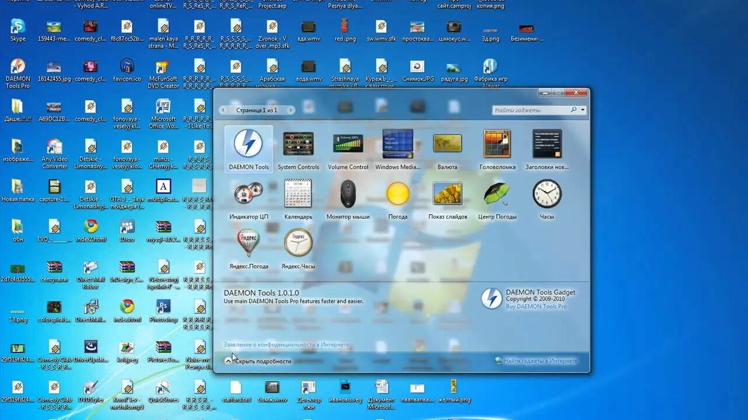Select the Часы clock gadget
This screenshot has width=748, height=420.
coord(547,199)
